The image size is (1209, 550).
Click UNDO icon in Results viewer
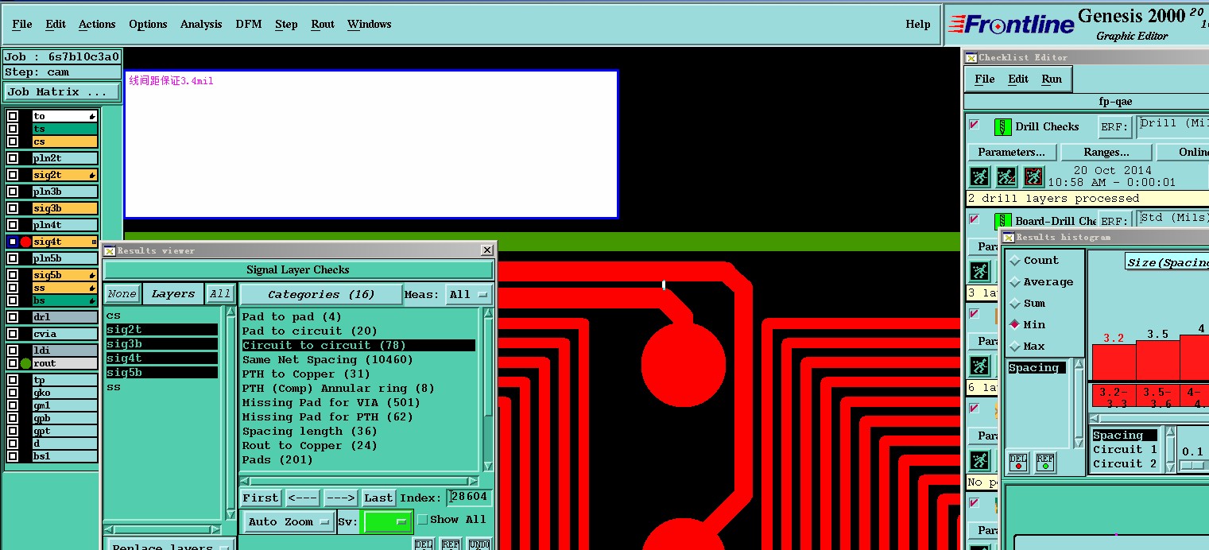[479, 544]
